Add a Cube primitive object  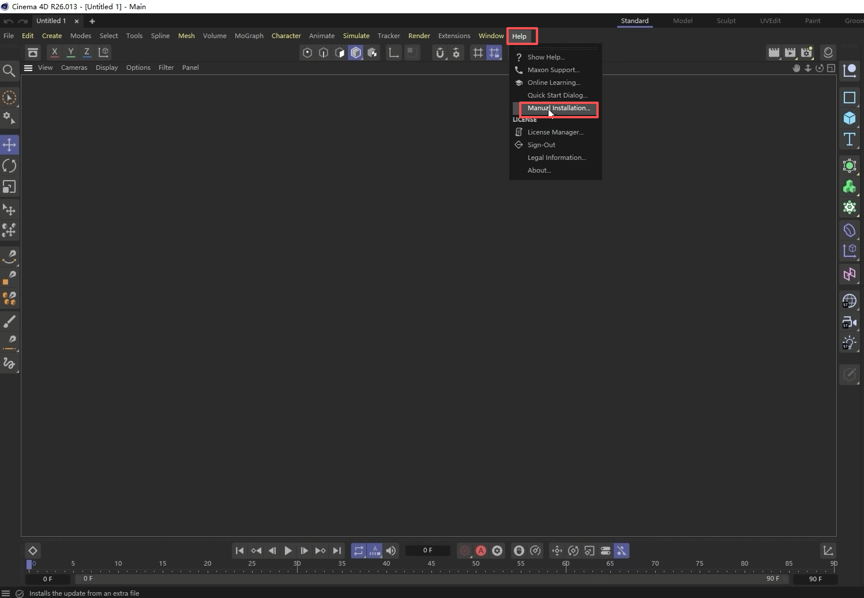[849, 118]
